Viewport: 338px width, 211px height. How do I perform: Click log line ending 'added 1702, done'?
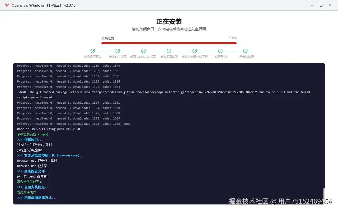tap(74, 124)
